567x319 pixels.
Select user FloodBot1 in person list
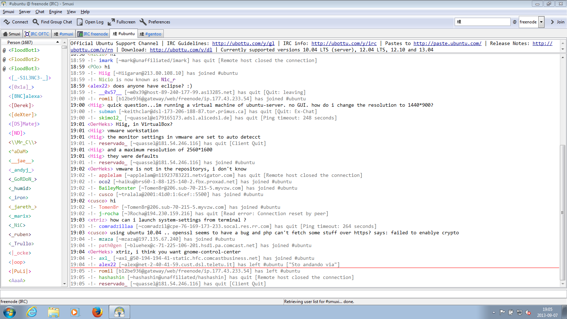[x=24, y=50]
